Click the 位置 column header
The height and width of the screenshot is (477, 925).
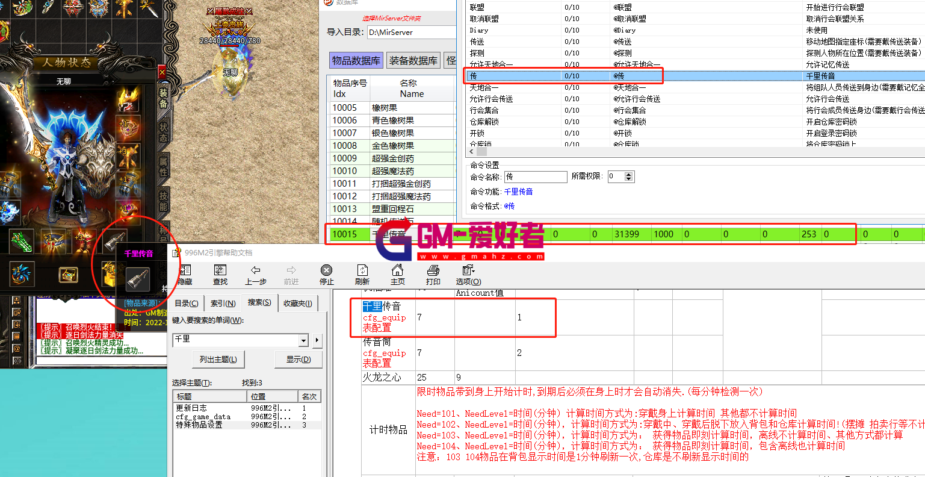[x=273, y=396]
